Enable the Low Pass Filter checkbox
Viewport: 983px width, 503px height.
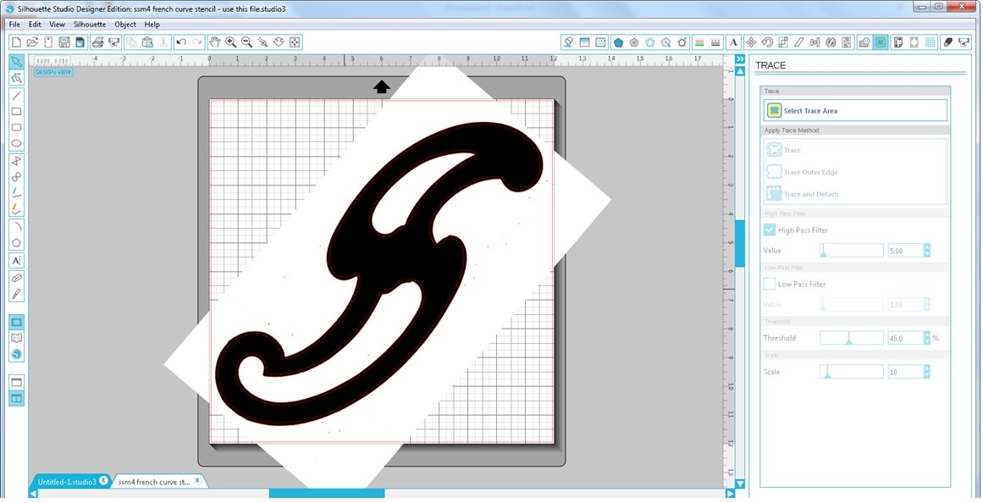(770, 285)
